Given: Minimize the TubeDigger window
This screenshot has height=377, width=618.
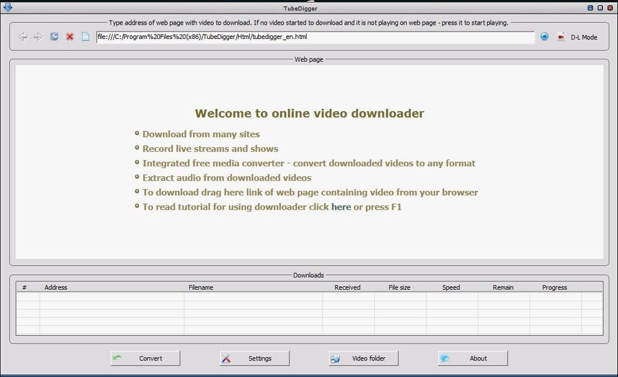Looking at the screenshot, I should (x=590, y=7).
